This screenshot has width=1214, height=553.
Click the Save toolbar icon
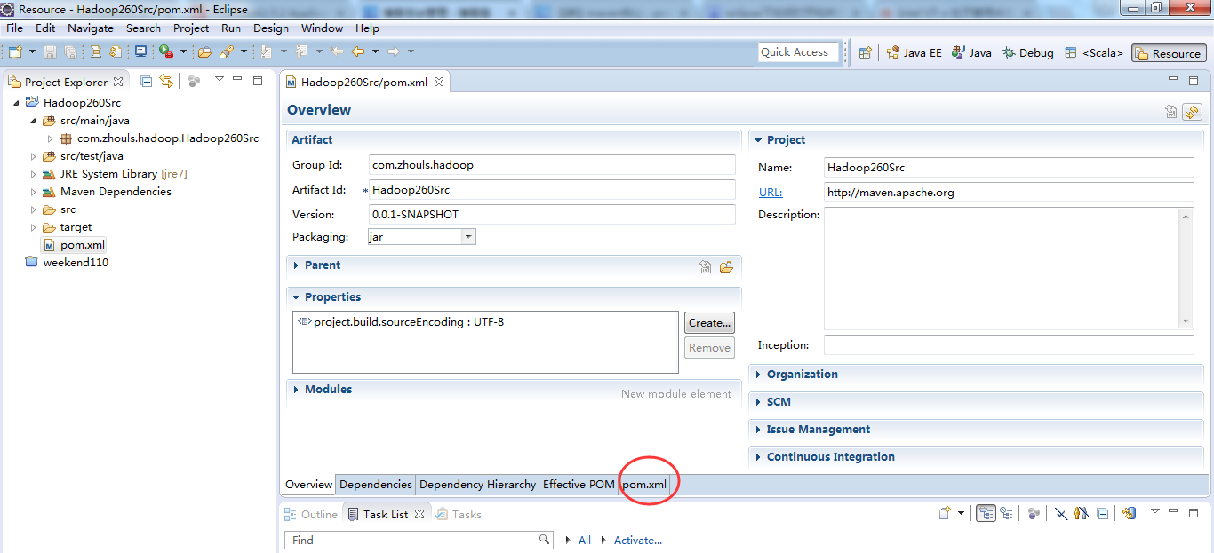point(50,52)
